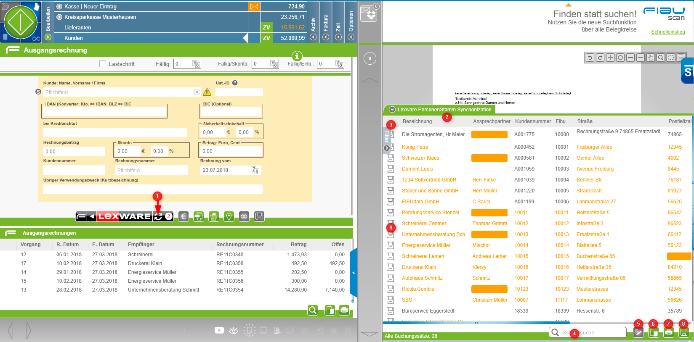The width and height of the screenshot is (694, 342).
Task: Click the plus zoom-in icon in viewer toolbar
Action: [610, 58]
